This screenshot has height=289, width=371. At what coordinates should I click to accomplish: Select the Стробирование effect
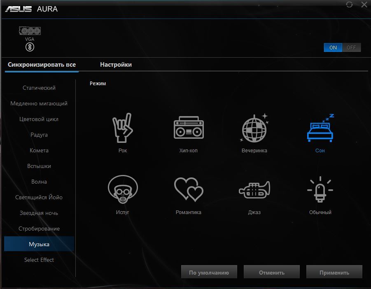[39, 228]
